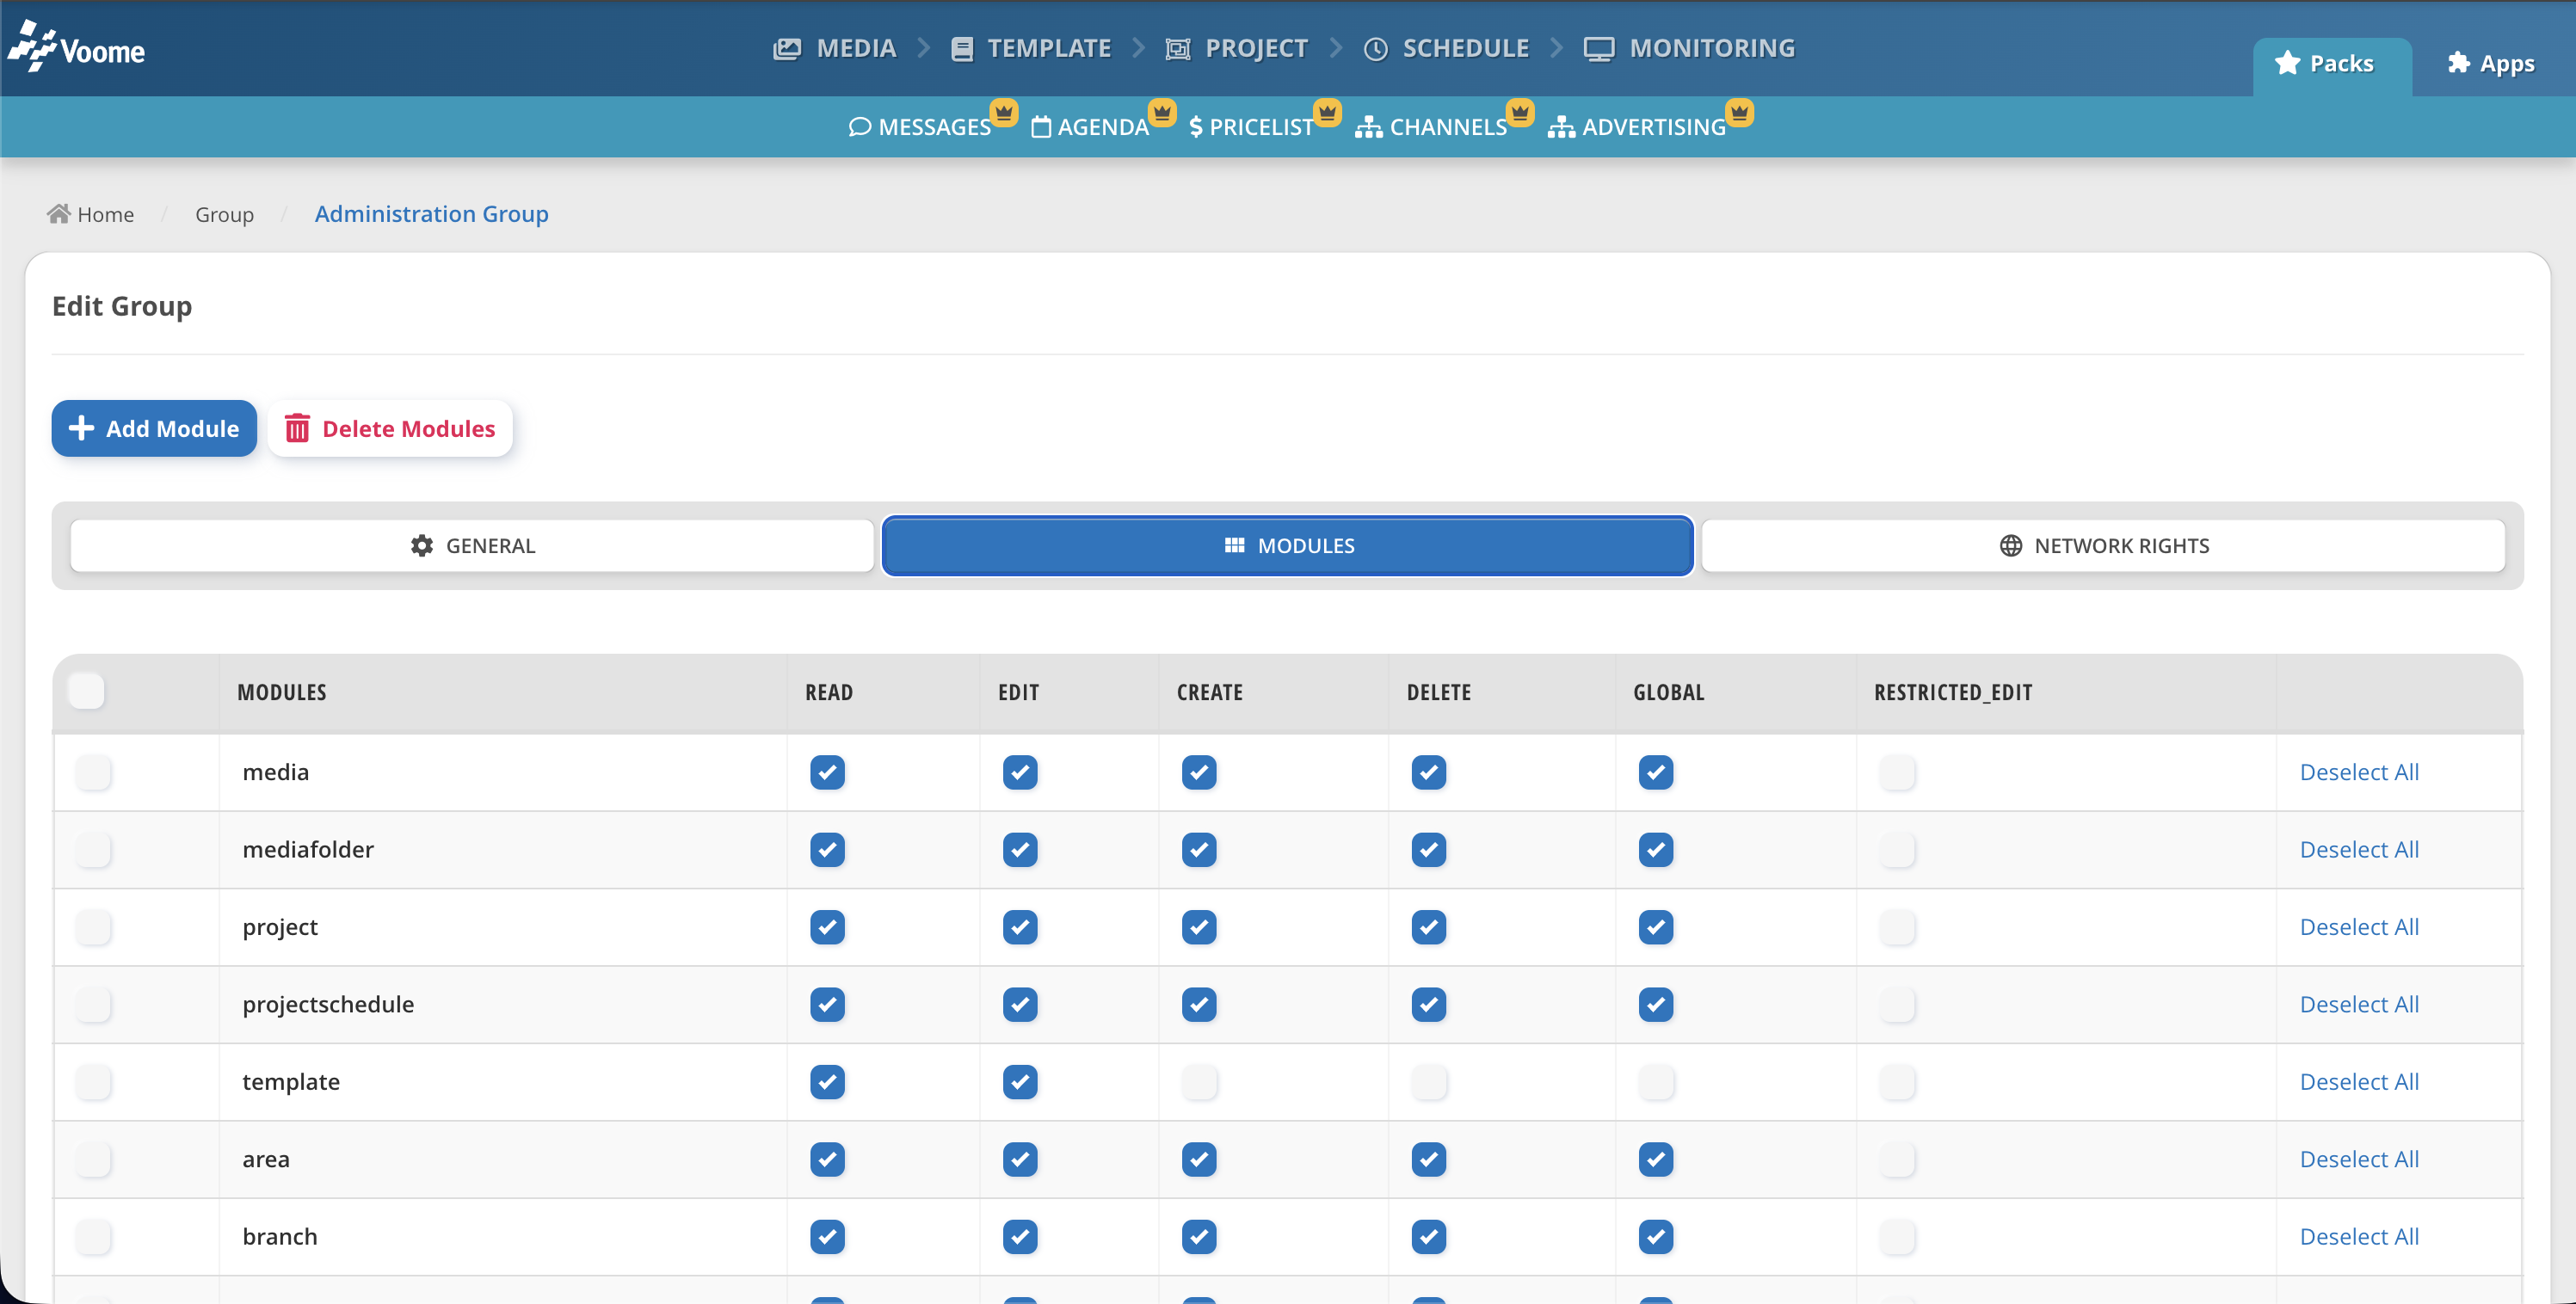Click the Packs star icon
Image resolution: width=2576 pixels, height=1304 pixels.
2287,63
